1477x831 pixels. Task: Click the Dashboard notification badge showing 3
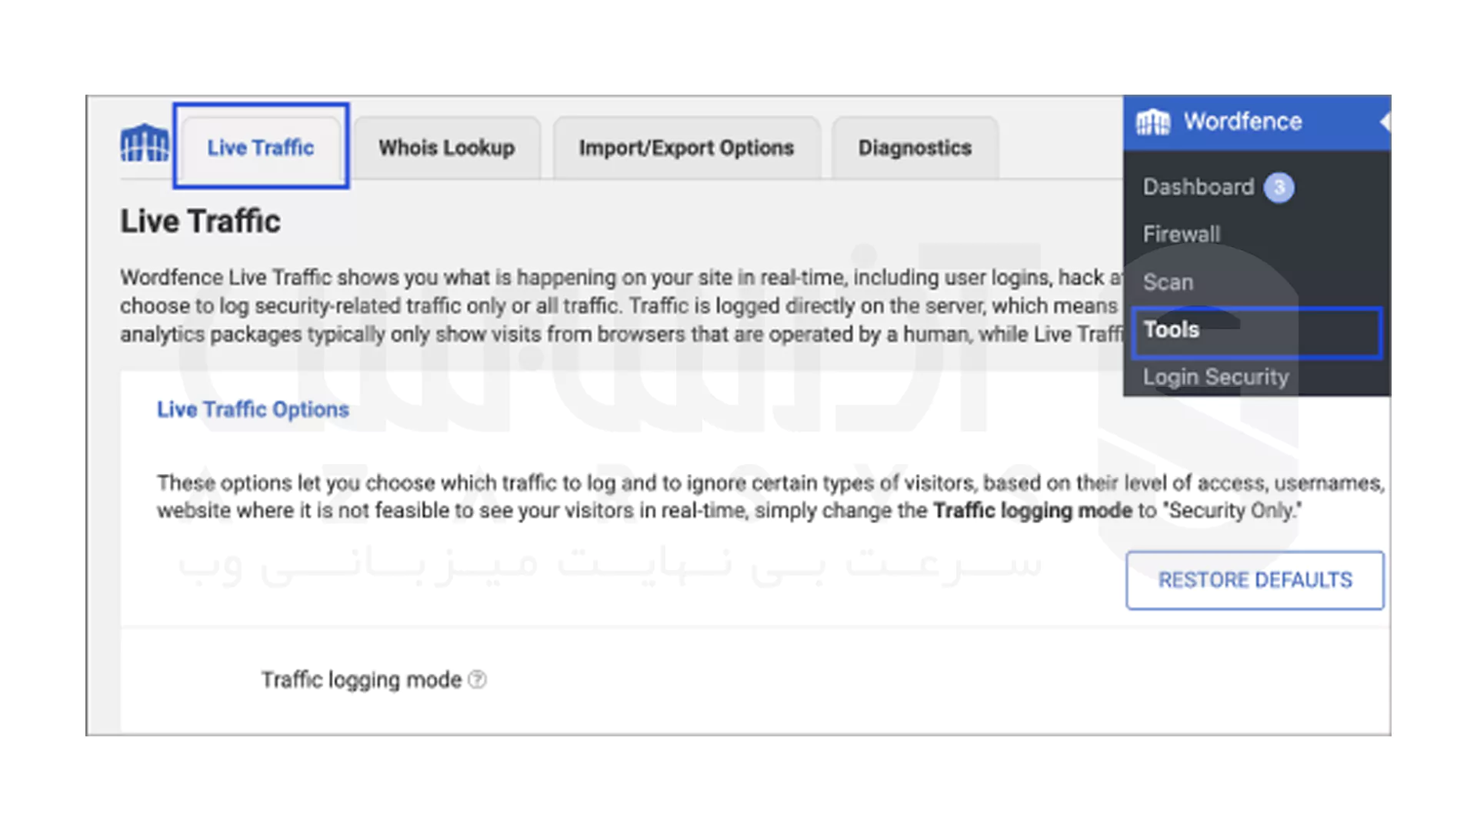(x=1279, y=187)
